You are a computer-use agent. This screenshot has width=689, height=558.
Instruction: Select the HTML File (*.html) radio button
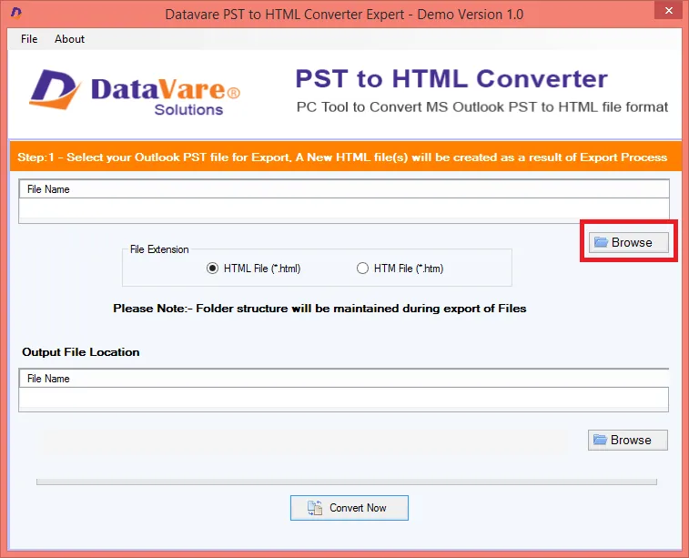(212, 269)
